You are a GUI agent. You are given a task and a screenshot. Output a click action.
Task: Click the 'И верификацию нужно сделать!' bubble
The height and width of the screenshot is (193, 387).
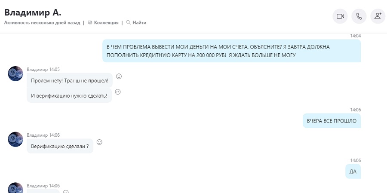click(69, 95)
